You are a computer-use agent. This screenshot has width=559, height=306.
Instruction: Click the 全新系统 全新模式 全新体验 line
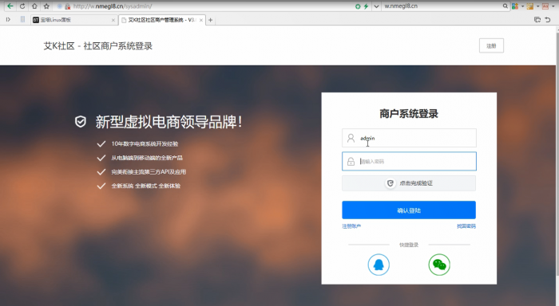146,186
